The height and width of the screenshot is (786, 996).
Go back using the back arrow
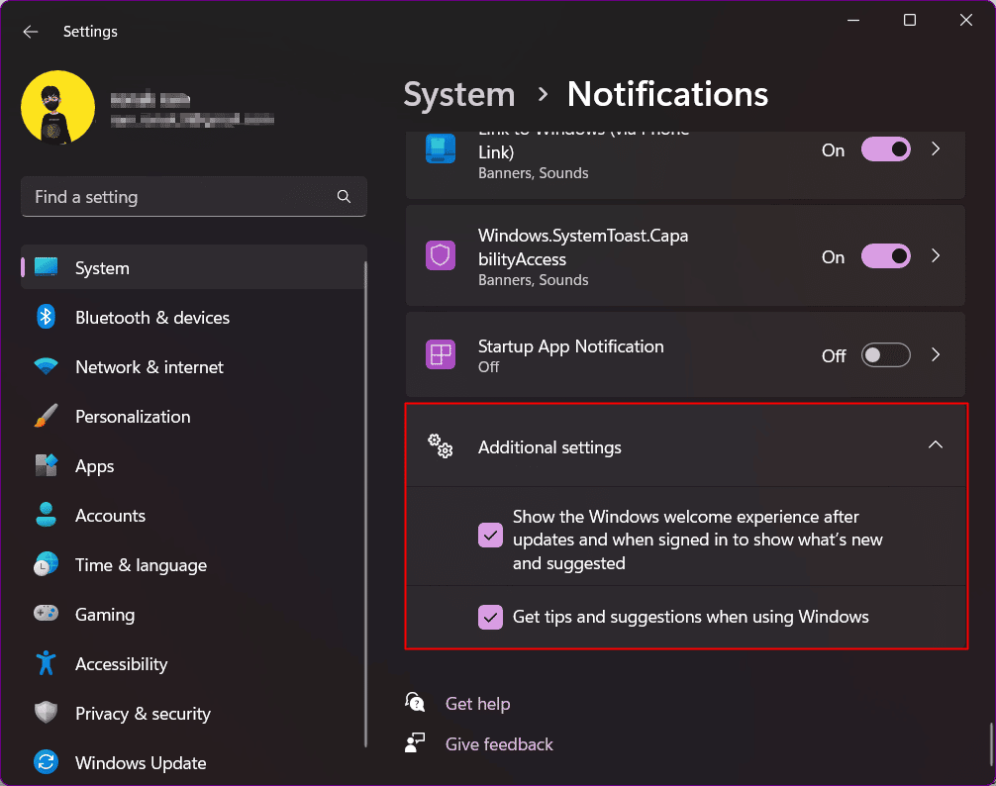(30, 32)
